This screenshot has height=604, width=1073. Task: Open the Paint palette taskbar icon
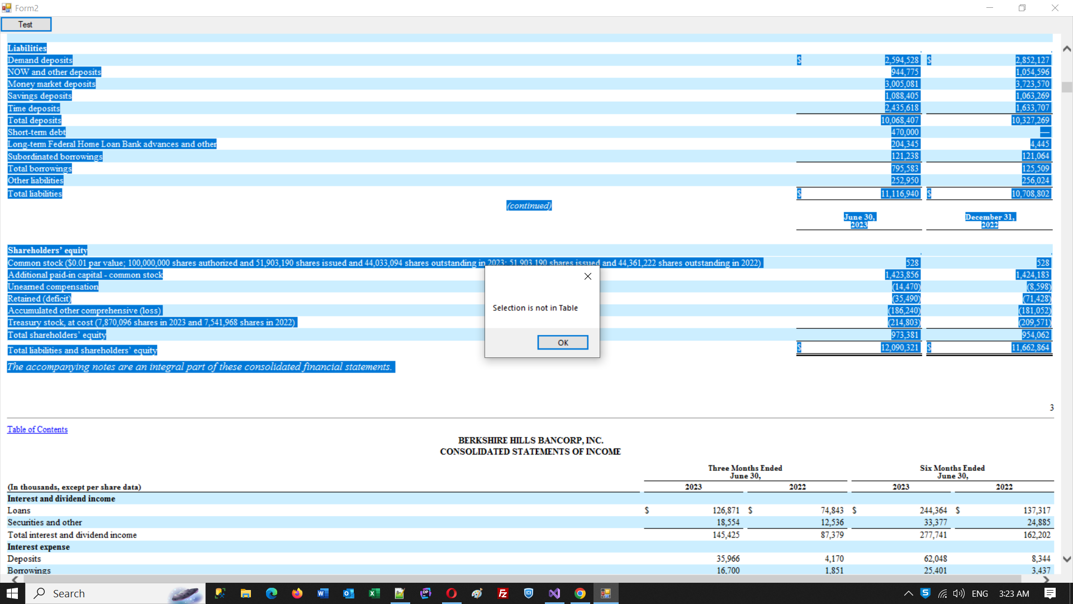pos(477,593)
